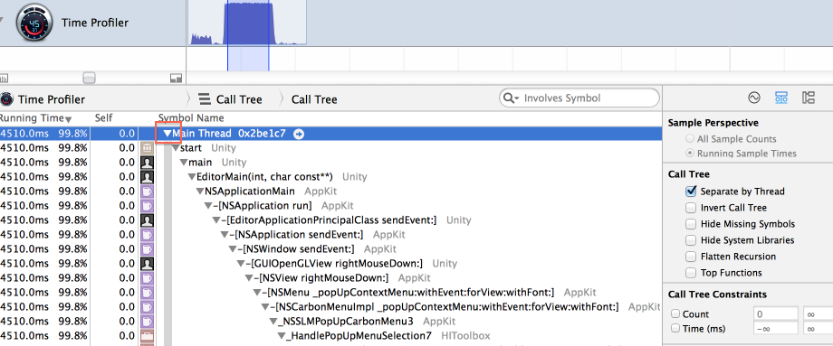Enable Invert Call Tree
Image resolution: width=833 pixels, height=346 pixels.
click(691, 208)
